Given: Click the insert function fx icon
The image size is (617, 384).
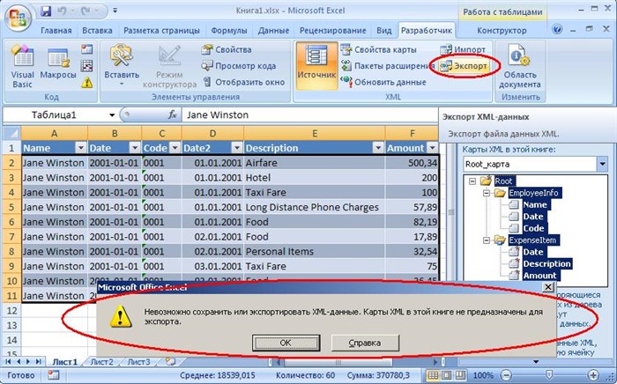Looking at the screenshot, I should coord(173,114).
